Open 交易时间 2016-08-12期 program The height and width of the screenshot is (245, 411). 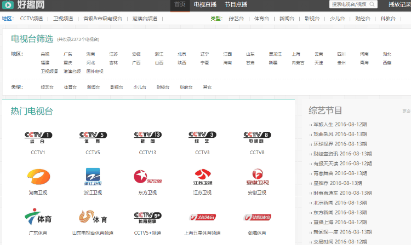coord(340,242)
